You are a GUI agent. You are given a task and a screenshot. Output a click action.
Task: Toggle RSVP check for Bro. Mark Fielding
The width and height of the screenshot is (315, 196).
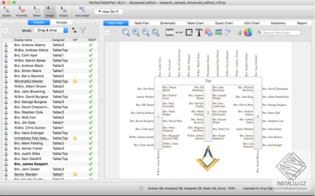click(91, 143)
